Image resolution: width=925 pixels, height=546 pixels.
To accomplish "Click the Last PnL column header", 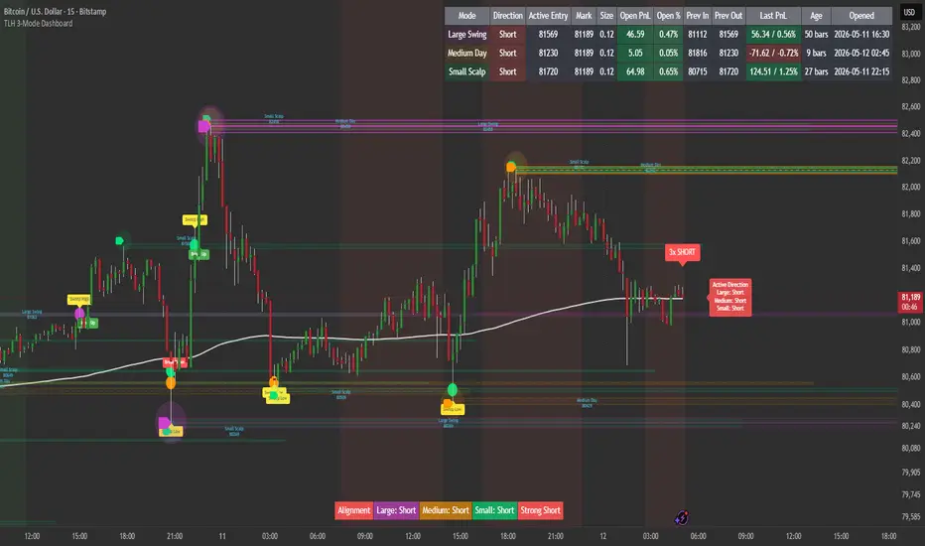I will pos(773,16).
